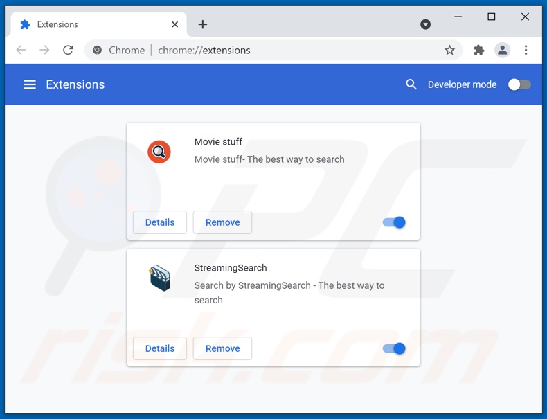The height and width of the screenshot is (419, 547).
Task: Select the Extensions browser tab
Action: click(90, 24)
